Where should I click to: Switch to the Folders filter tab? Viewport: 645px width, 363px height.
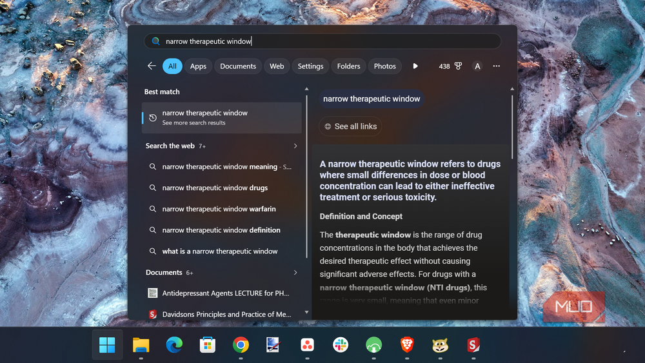[x=348, y=66]
